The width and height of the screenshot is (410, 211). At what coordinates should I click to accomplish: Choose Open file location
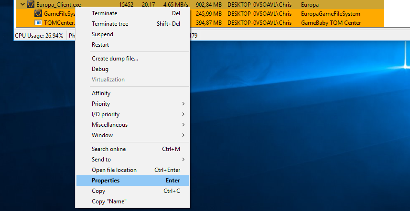point(132,170)
